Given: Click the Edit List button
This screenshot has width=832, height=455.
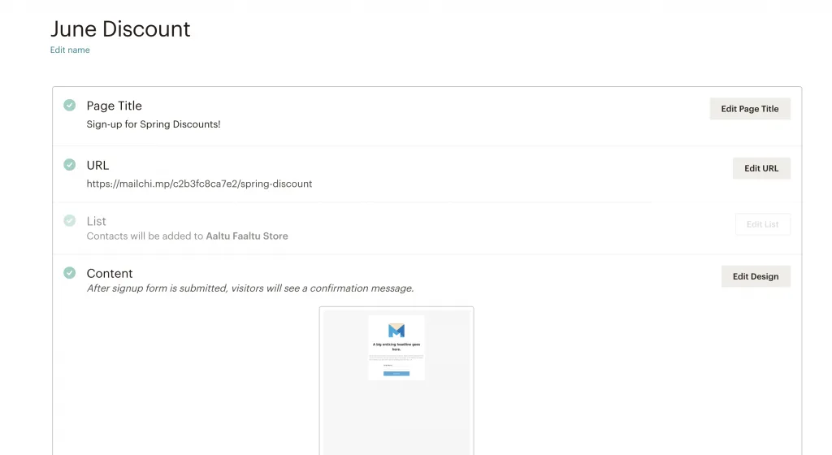Looking at the screenshot, I should click(762, 224).
